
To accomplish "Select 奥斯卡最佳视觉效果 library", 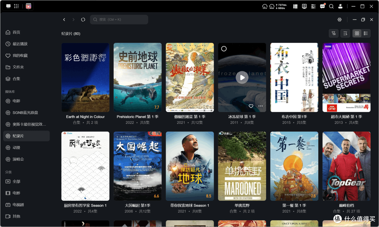I will (26, 124).
